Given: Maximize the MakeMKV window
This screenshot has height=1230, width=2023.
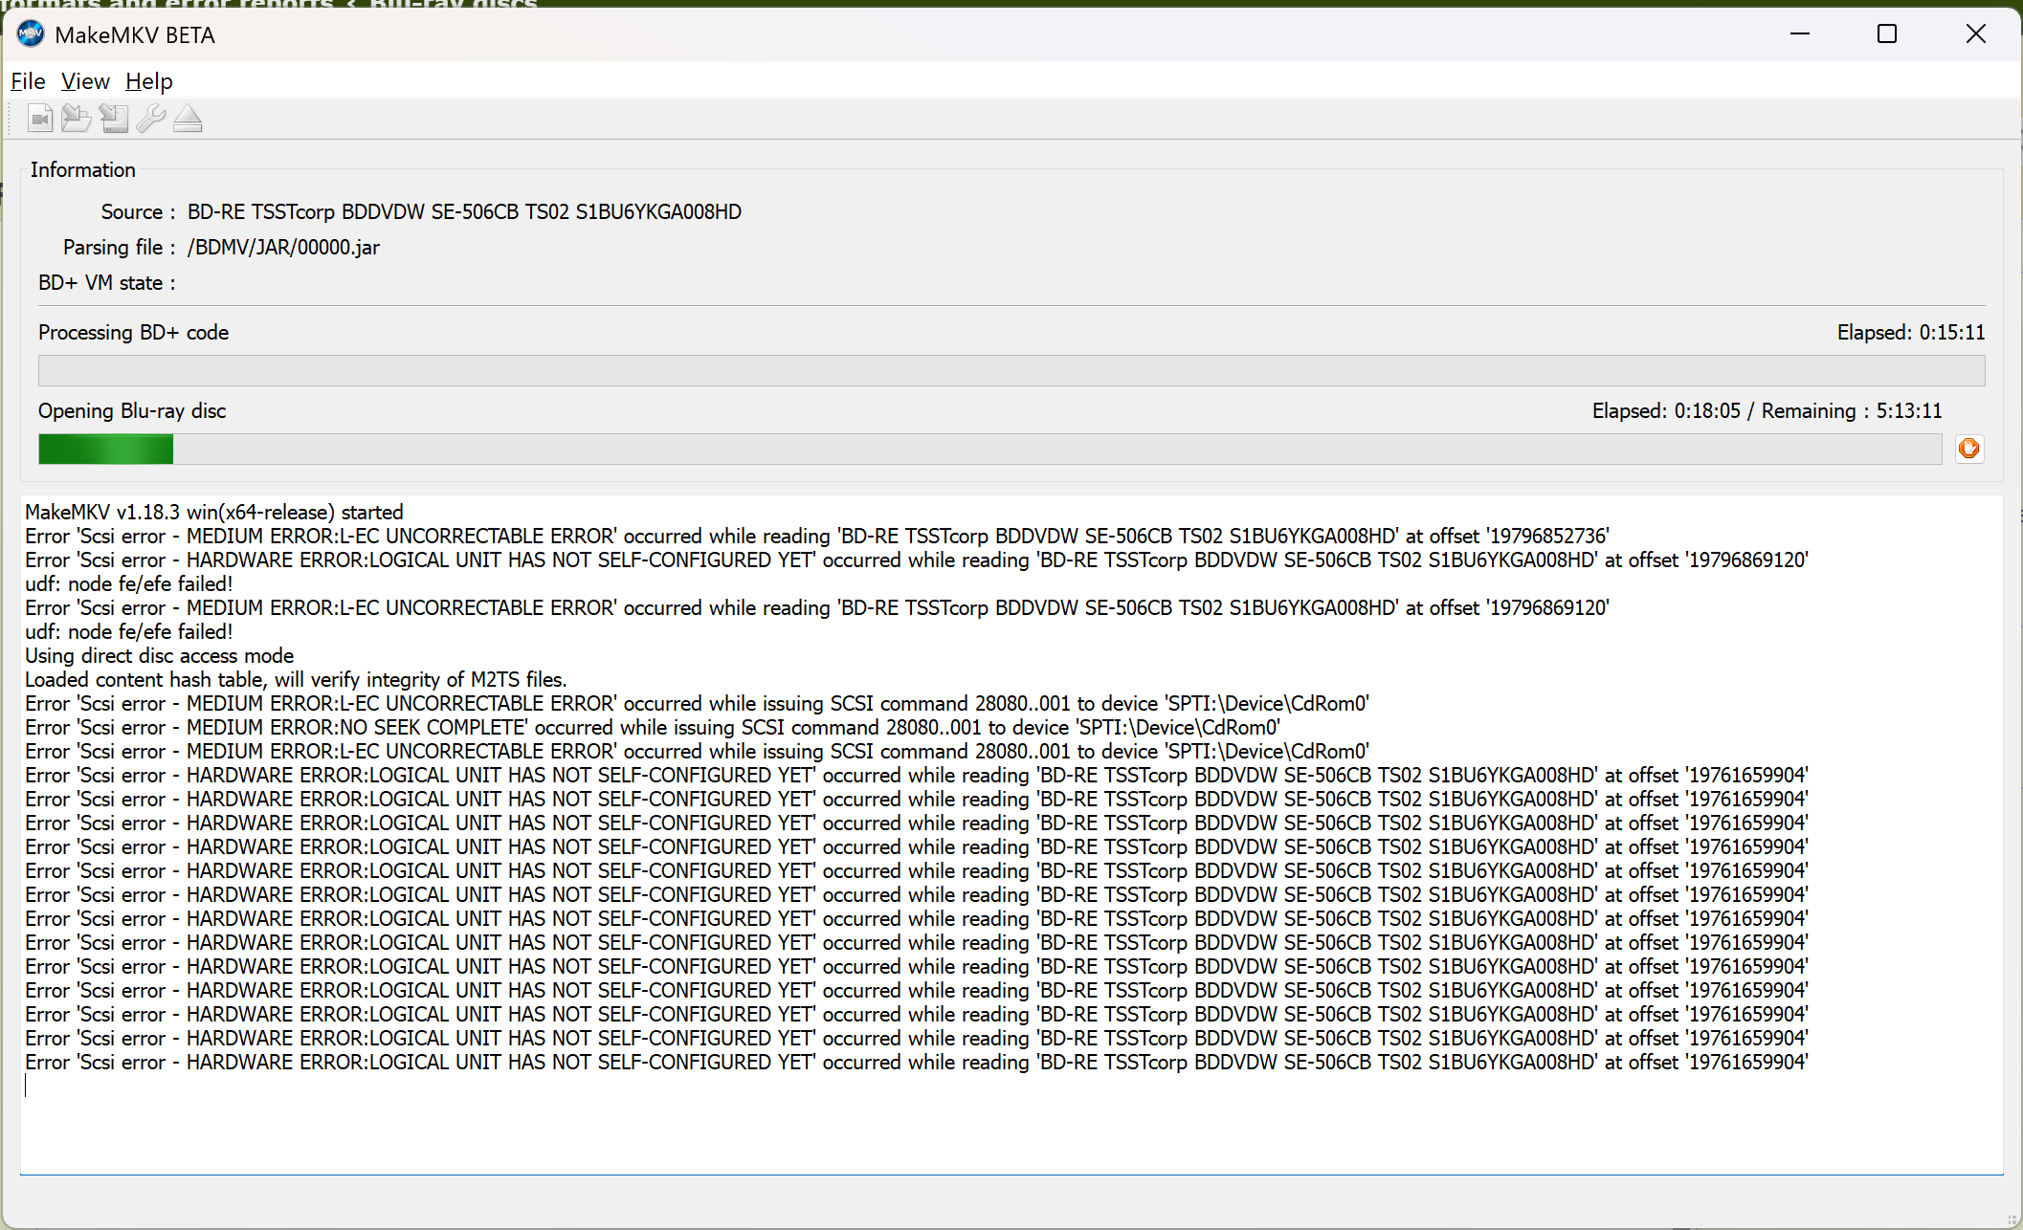Looking at the screenshot, I should (1887, 34).
